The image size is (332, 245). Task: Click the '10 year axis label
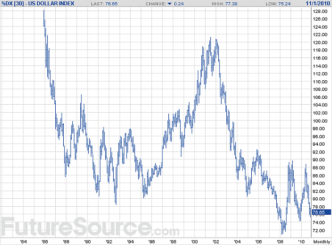301,242
